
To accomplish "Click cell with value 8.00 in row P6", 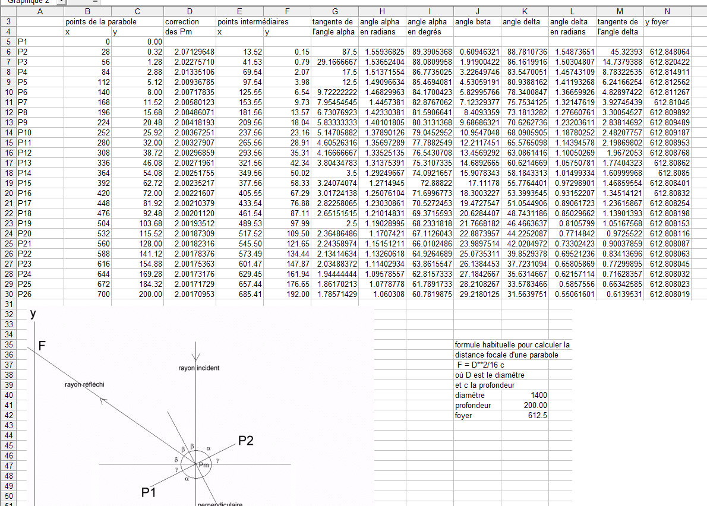I will tap(137, 93).
